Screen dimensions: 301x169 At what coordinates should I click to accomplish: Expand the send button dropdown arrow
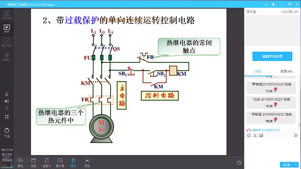(296, 165)
